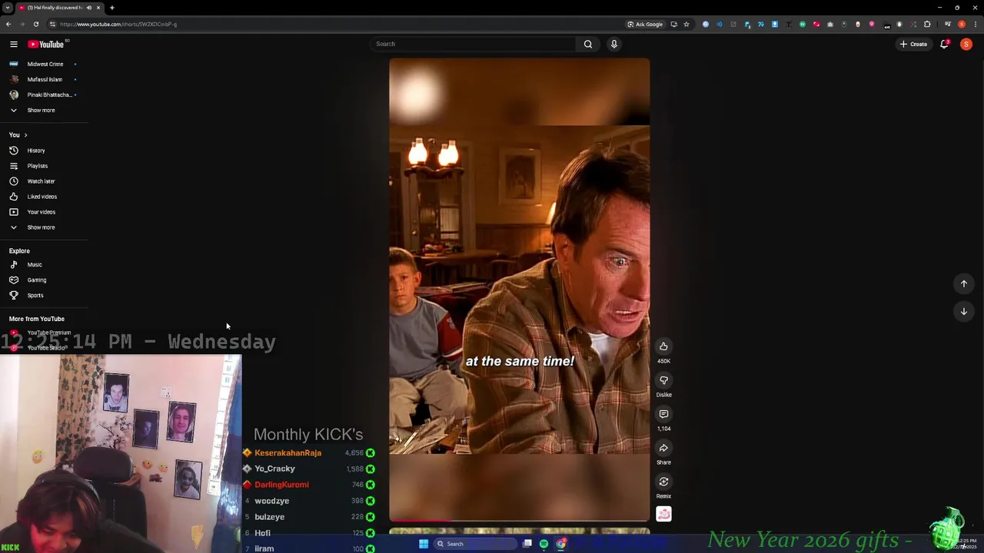984x553 pixels.
Task: Open Chrome from the taskbar
Action: point(561,544)
